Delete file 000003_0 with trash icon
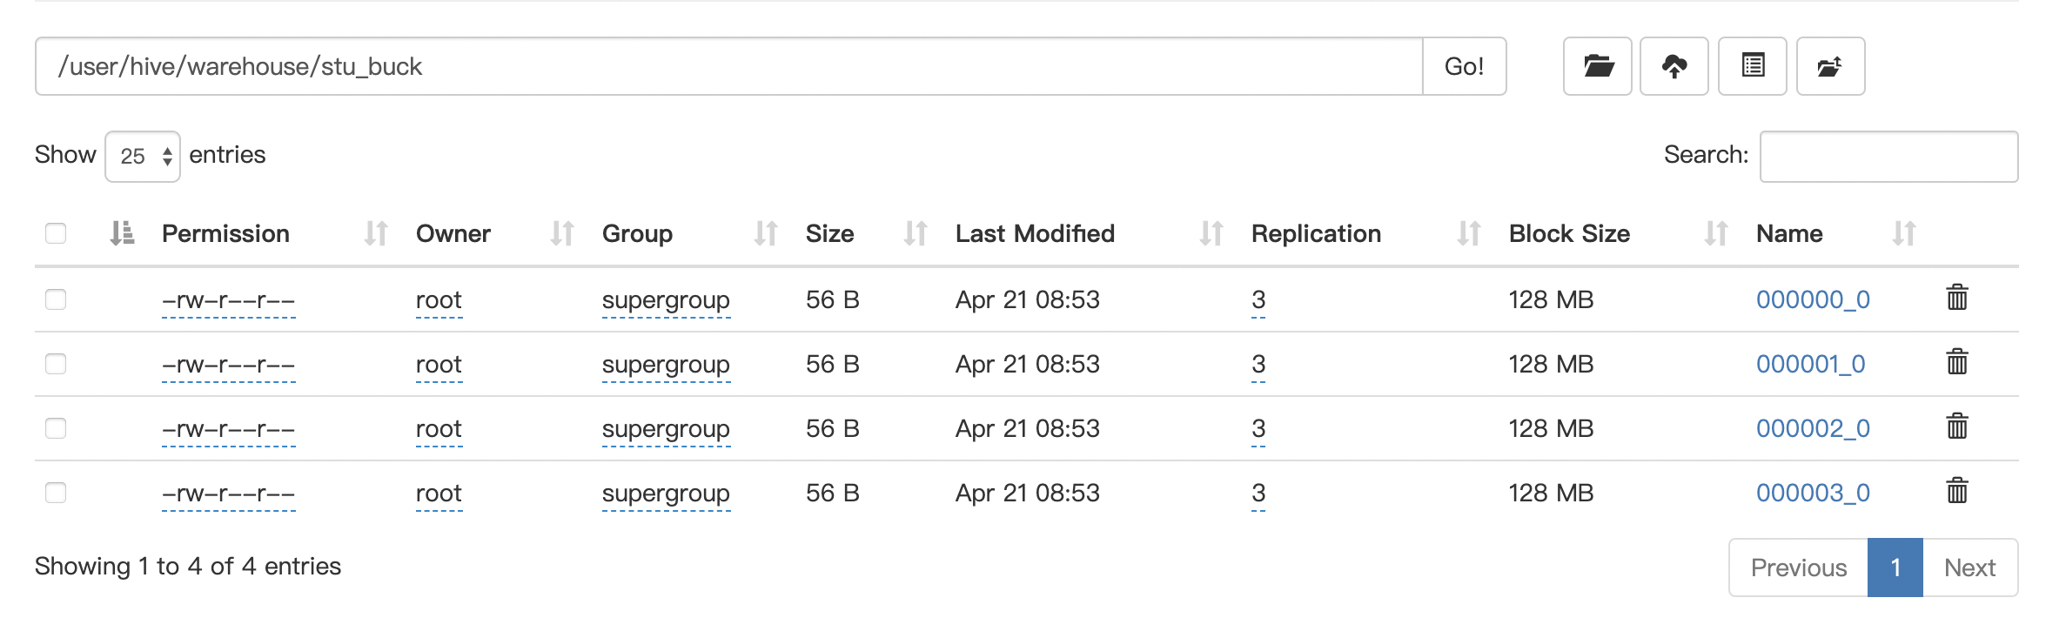 [x=1957, y=491]
